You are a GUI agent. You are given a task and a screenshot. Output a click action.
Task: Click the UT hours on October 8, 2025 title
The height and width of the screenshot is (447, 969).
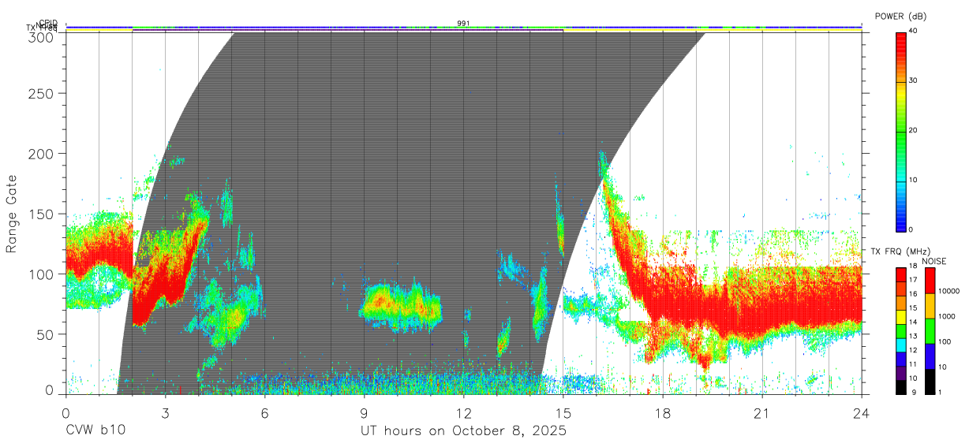pyautogui.click(x=463, y=431)
